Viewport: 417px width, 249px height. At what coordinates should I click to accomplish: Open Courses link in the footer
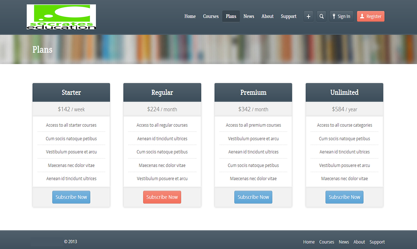[x=327, y=242]
